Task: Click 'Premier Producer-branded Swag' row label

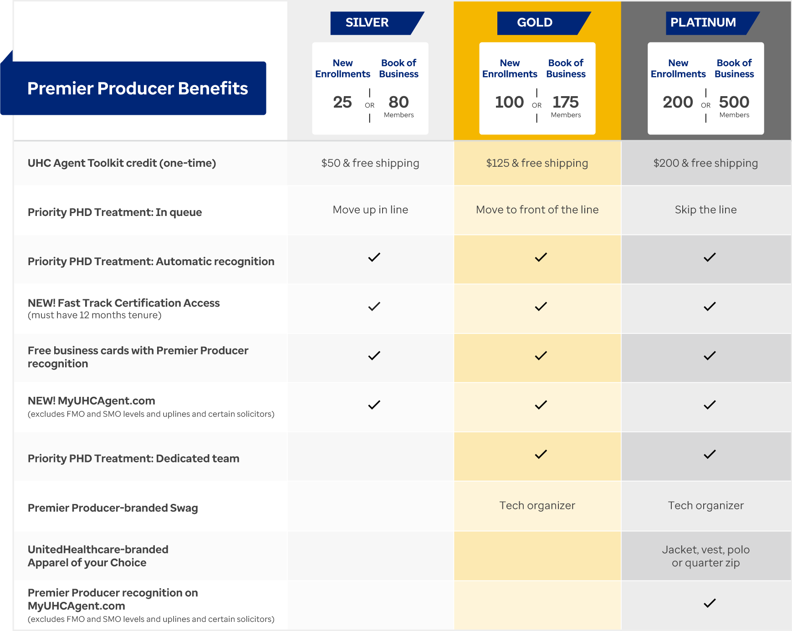Action: click(112, 508)
